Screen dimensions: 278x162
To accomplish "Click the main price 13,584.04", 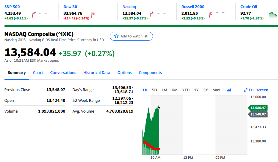I will coord(30,52).
